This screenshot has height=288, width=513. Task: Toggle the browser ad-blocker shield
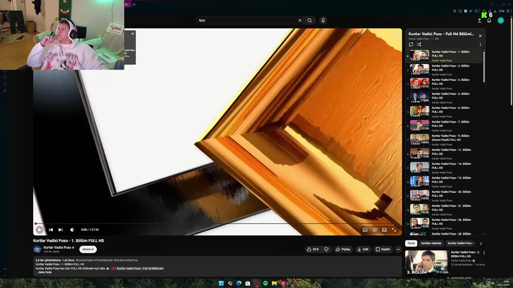coord(465,11)
